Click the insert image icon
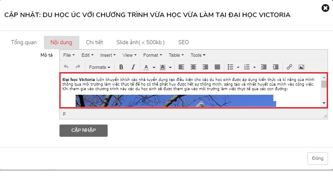 click(301, 67)
